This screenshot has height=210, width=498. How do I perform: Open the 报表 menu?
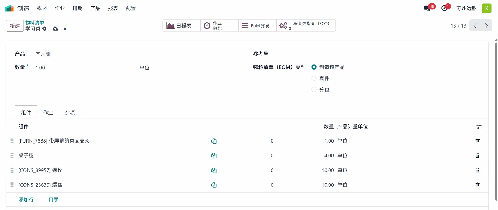tap(113, 8)
